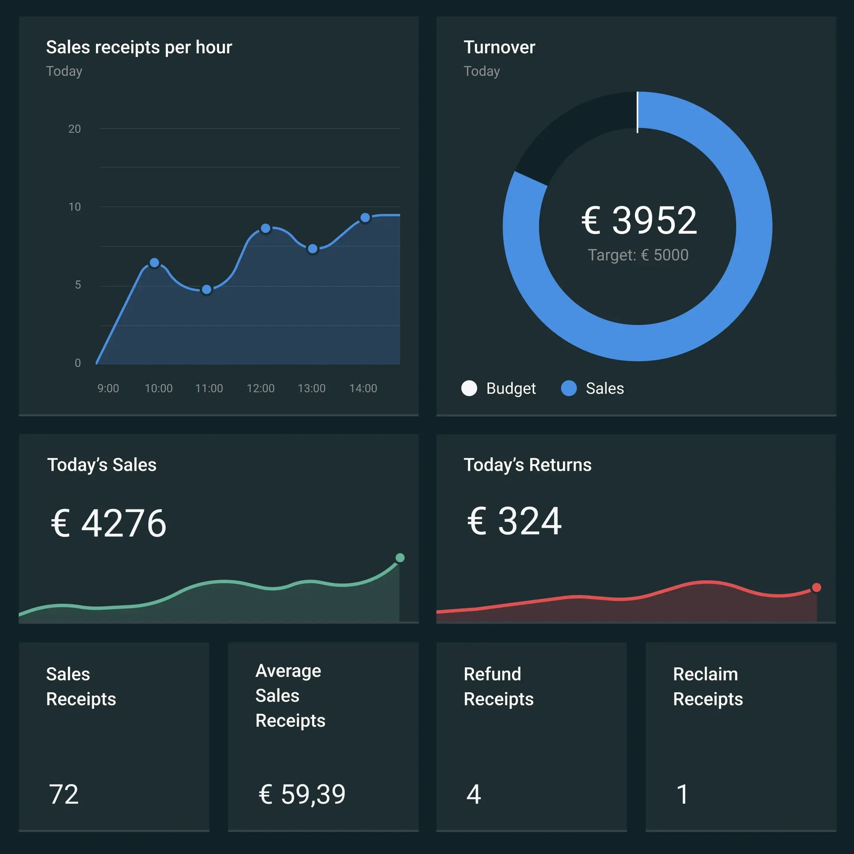Click the blue Sales legend circle

coord(568,388)
